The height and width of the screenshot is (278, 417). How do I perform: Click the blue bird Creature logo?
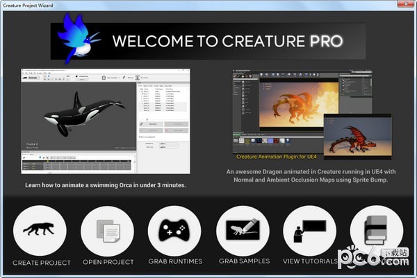[79, 38]
